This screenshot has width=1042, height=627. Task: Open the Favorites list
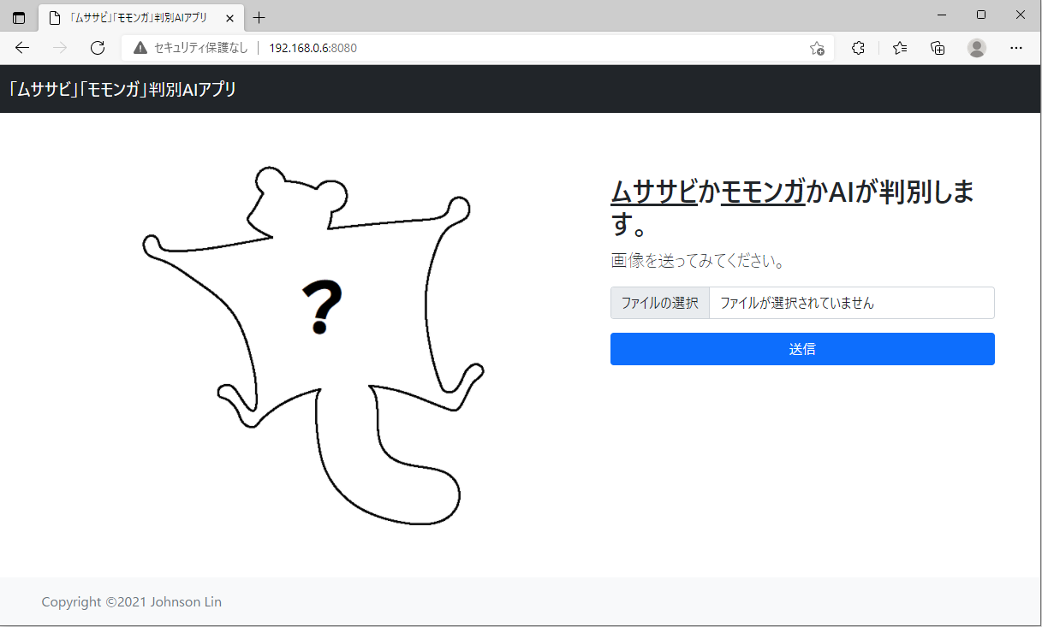(x=898, y=48)
